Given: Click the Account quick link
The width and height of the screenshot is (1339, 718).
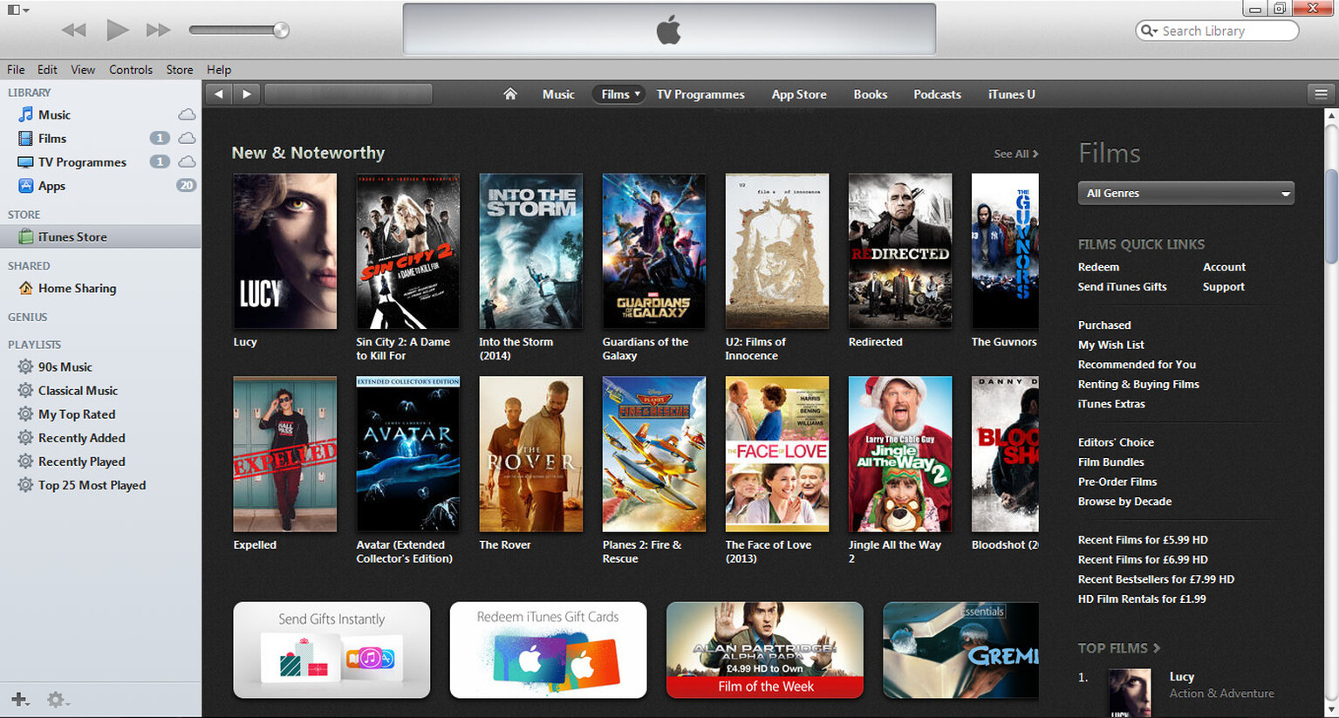Looking at the screenshot, I should click(1224, 267).
